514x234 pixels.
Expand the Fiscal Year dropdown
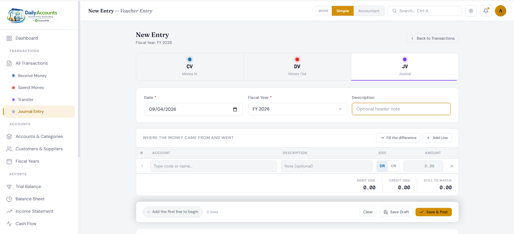tap(297, 109)
